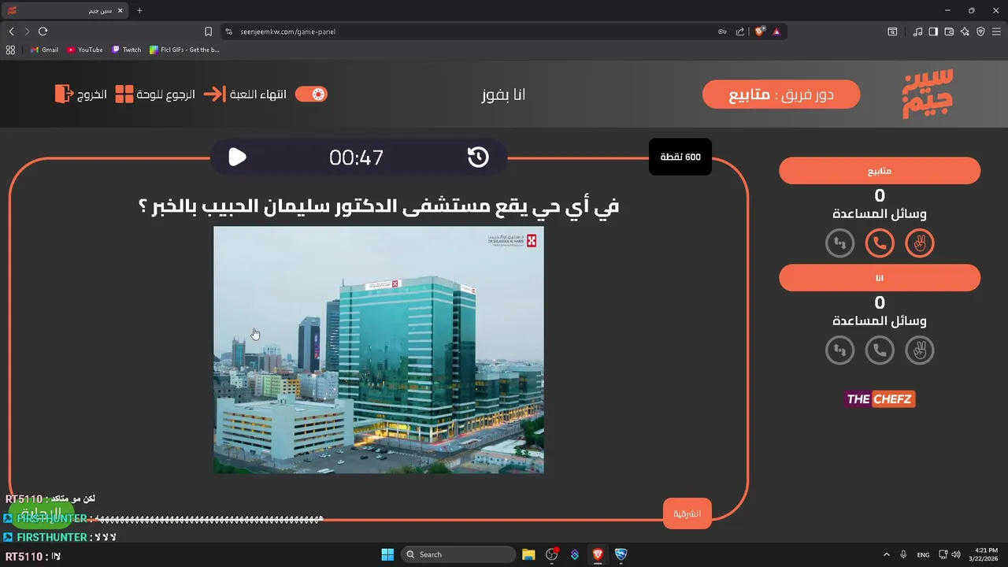Click the question text about مستشفى سليمان الحبيب
1008x567 pixels.
(x=379, y=206)
